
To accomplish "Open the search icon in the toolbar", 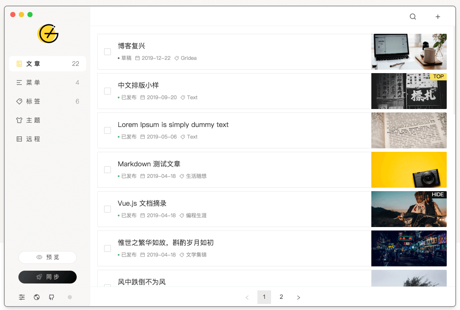I will pyautogui.click(x=412, y=16).
